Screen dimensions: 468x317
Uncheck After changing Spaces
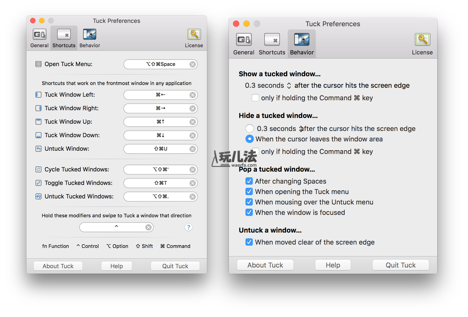(249, 181)
